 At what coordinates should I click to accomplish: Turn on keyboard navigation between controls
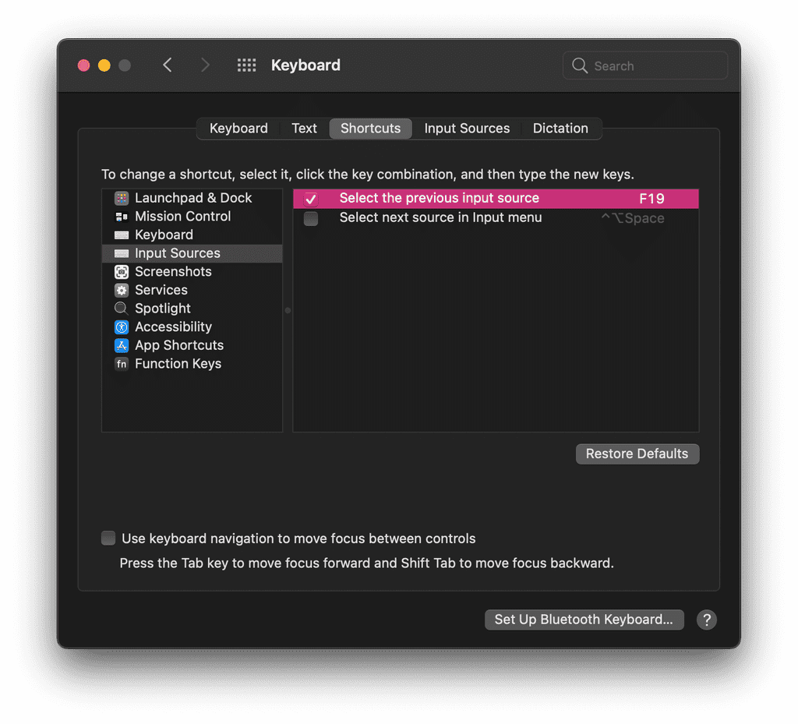point(108,538)
